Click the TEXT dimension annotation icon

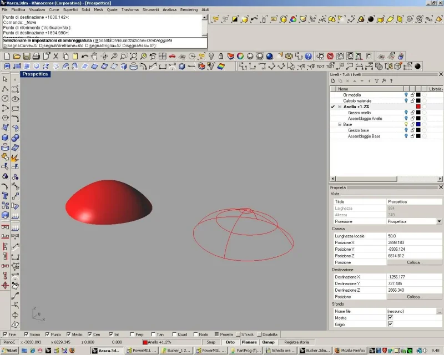[x=321, y=66]
